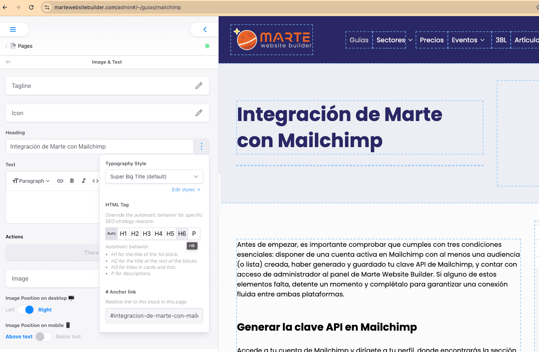Click the Edit styles link

pyautogui.click(x=186, y=190)
